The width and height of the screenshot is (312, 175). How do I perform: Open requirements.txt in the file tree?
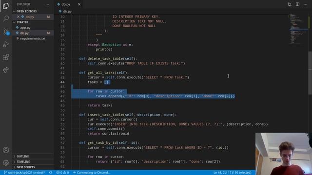(x=33, y=38)
